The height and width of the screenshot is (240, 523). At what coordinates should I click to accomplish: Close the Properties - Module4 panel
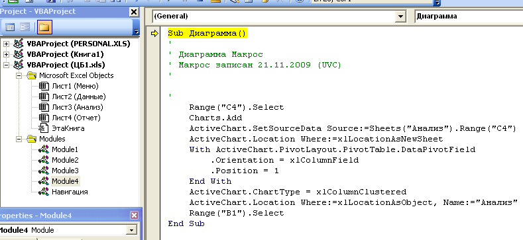(134, 216)
